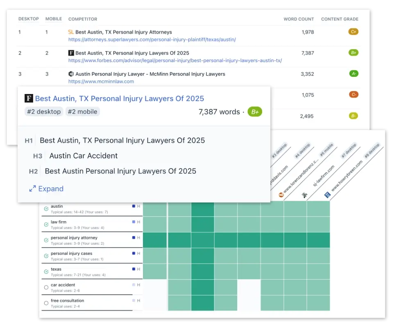Click the #5 mobile heatmap column label
Screen dimensions: 394x327
point(326,150)
